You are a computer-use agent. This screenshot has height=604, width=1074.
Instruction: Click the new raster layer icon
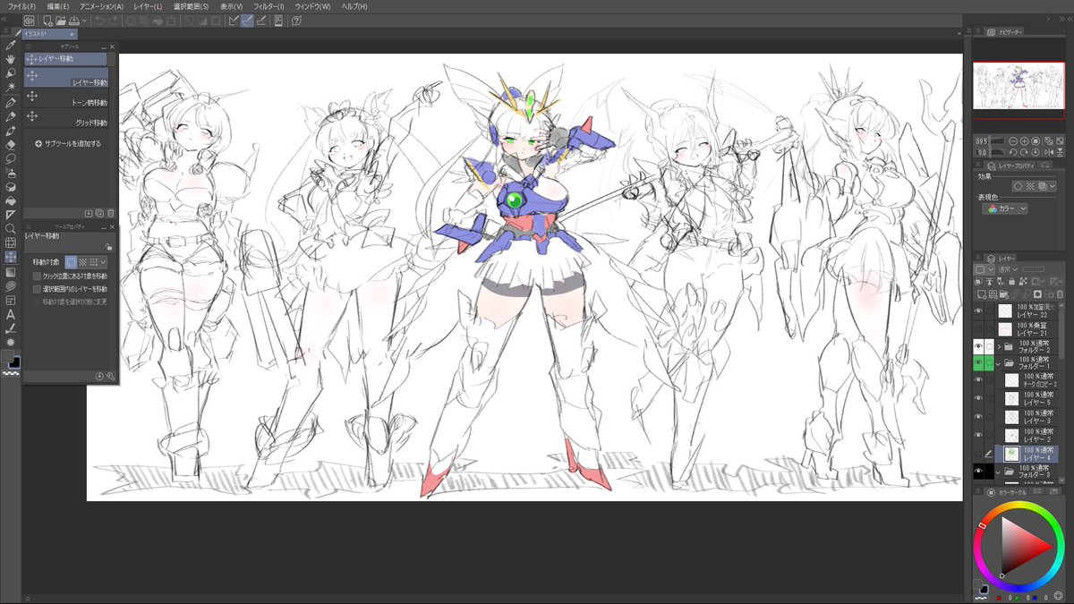click(x=981, y=293)
